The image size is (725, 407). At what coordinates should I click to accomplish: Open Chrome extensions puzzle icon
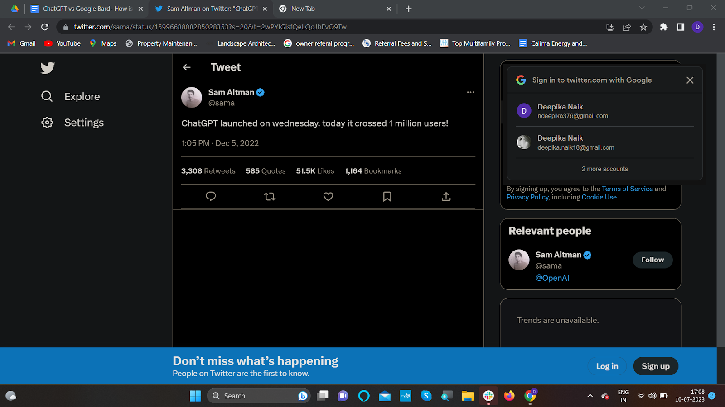click(664, 27)
